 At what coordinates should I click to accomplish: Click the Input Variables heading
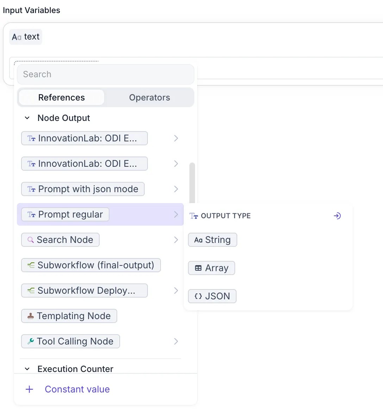point(31,10)
